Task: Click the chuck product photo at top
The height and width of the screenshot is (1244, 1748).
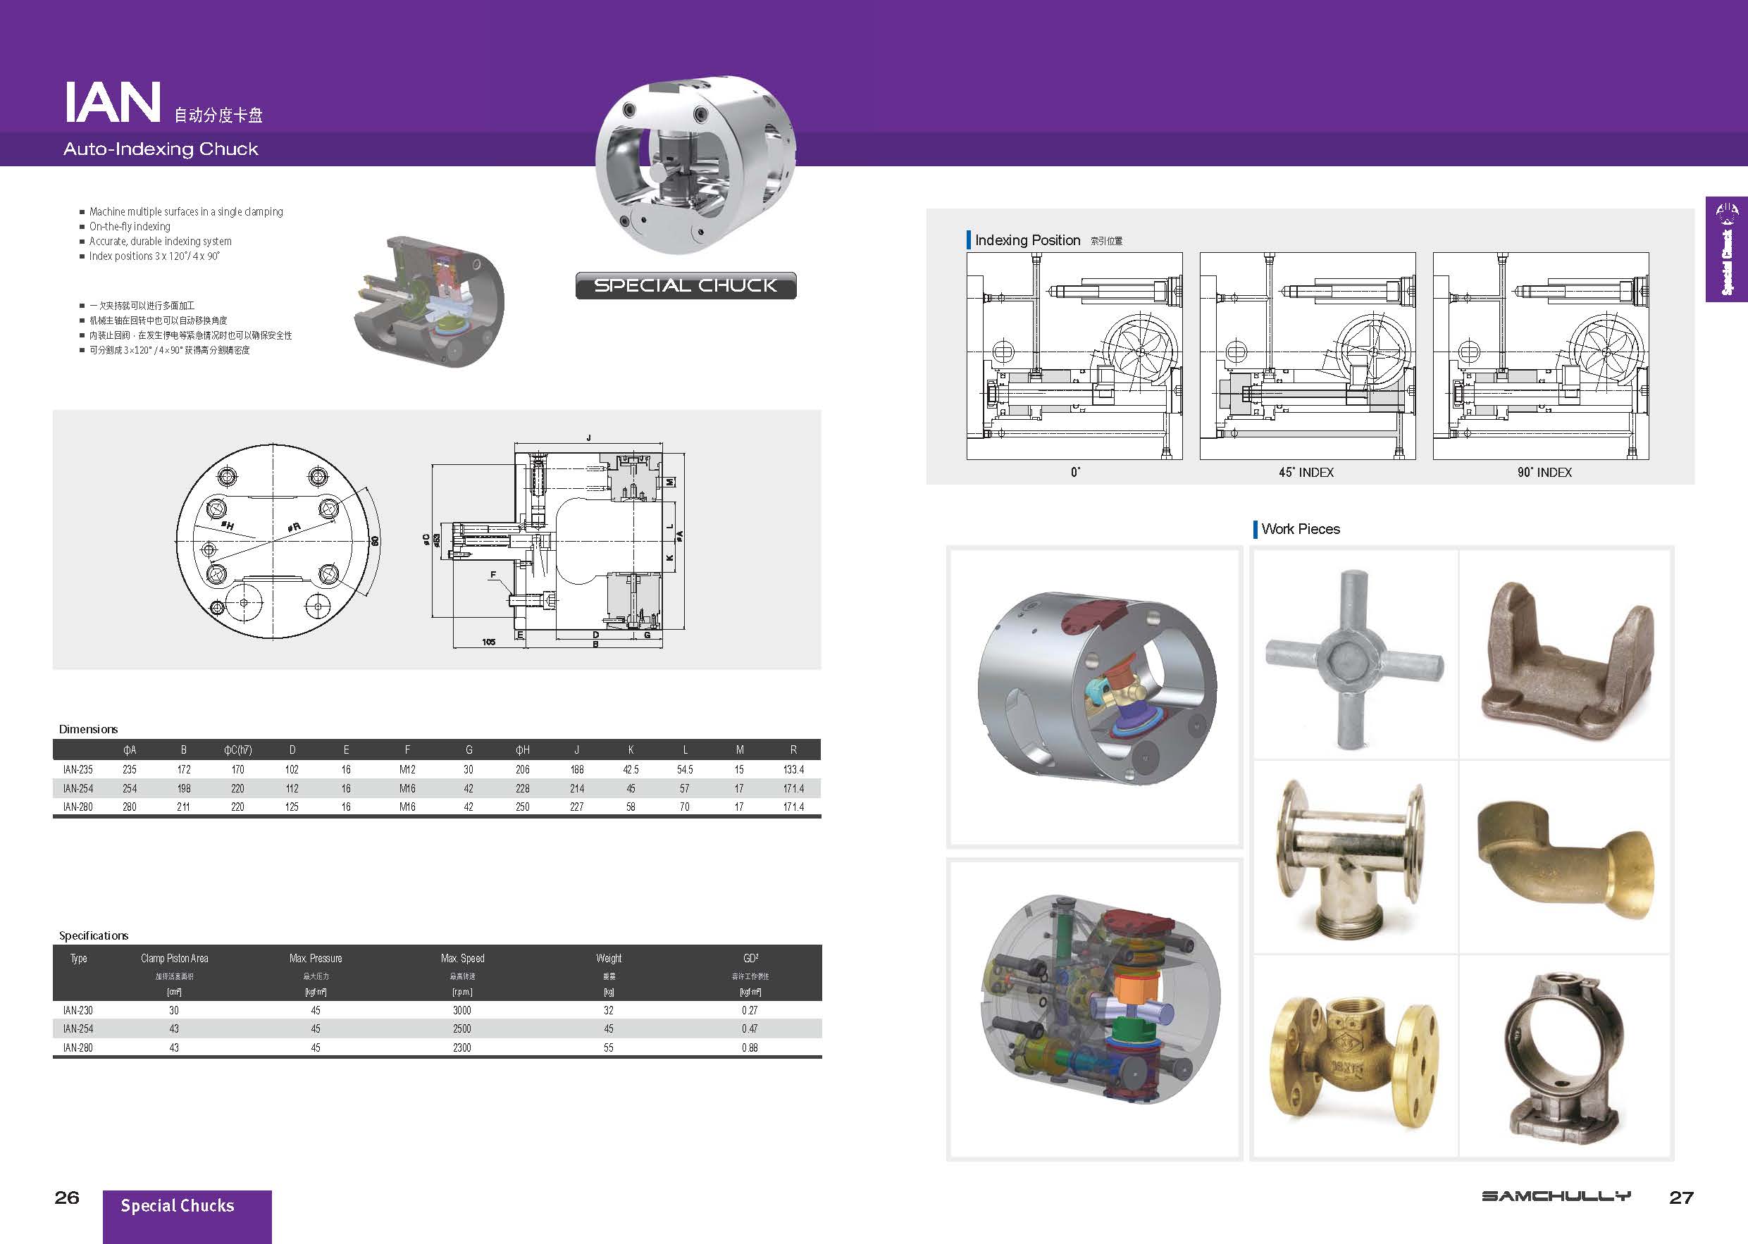Action: click(695, 165)
